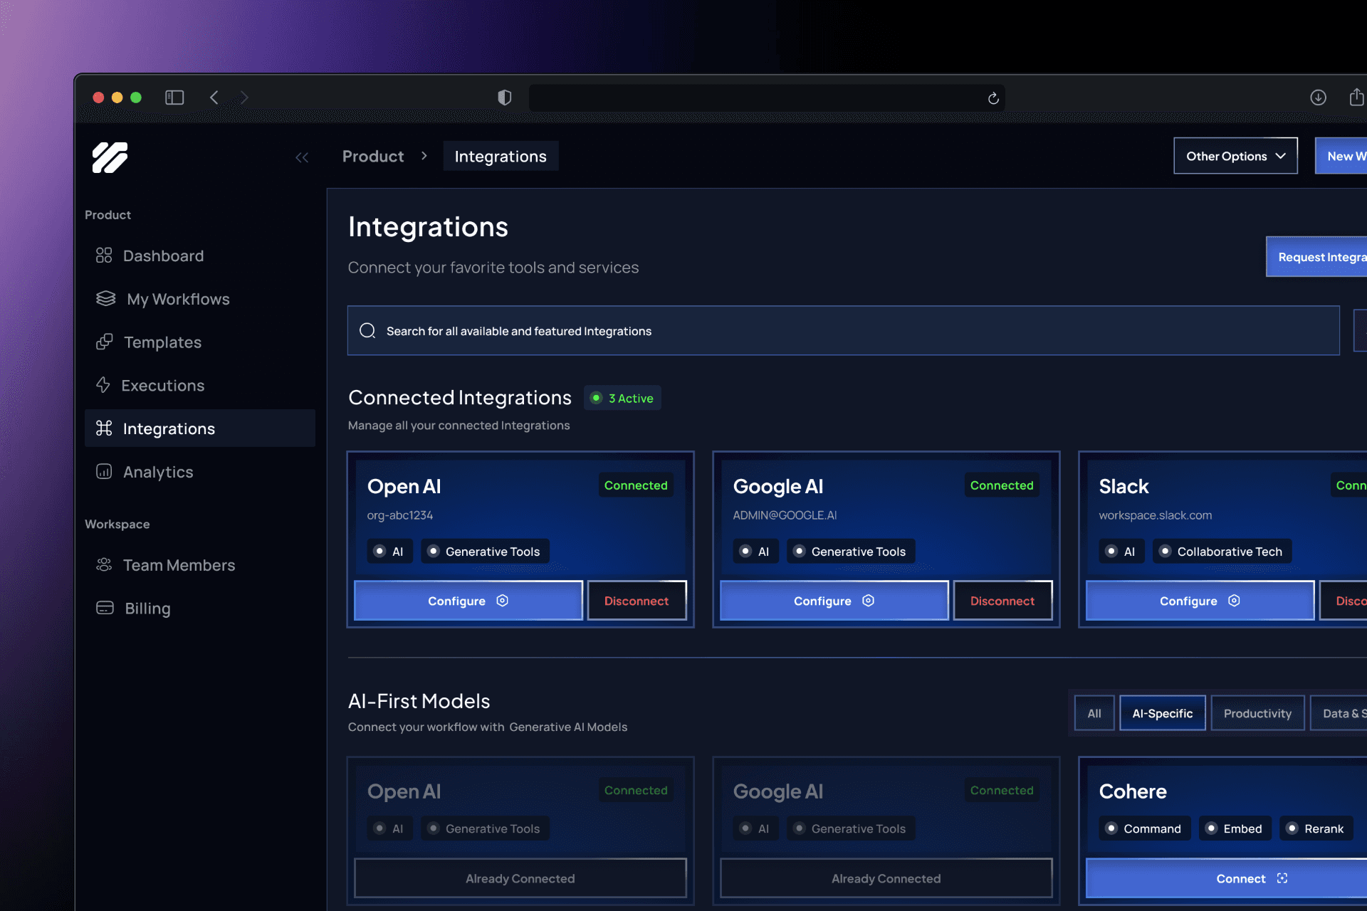
Task: Toggle the Embed tag on Cohere
Action: 1235,828
